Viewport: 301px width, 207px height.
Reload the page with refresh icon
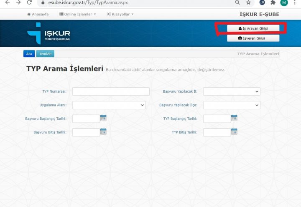pyautogui.click(x=29, y=3)
